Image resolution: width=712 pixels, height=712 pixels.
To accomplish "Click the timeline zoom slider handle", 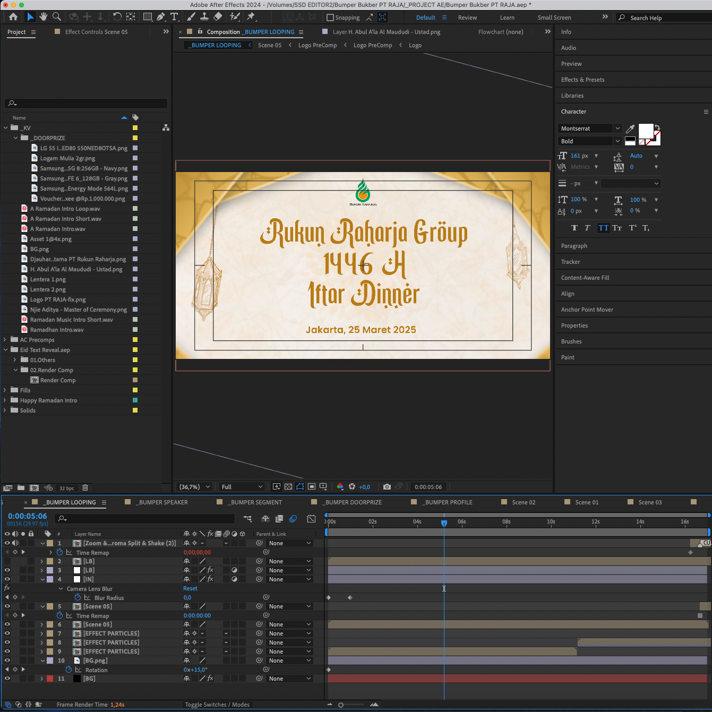I will pyautogui.click(x=341, y=705).
